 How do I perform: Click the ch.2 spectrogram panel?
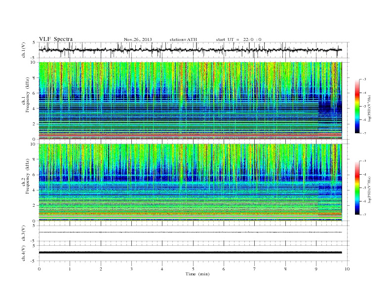190,183
